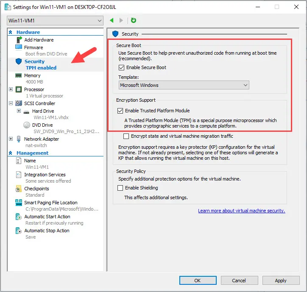Open the Secure Boot Template dropdown

point(184,85)
